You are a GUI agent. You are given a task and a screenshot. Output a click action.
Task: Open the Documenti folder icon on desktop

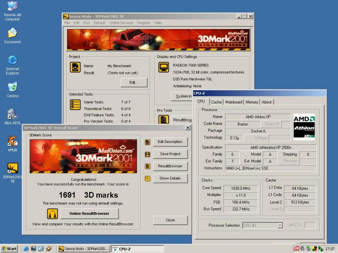coord(13,36)
